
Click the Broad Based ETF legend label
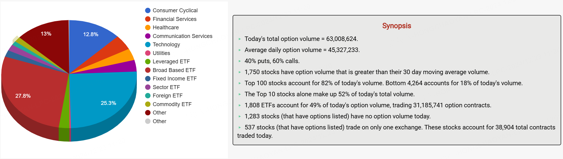point(174,70)
